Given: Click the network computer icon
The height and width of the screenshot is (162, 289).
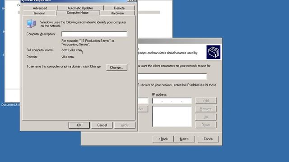Looking at the screenshot, I should tap(31, 24).
